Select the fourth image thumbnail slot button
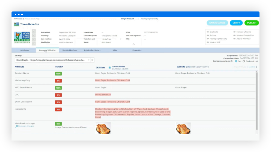This screenshot has width=271, height=152. coord(34,44)
